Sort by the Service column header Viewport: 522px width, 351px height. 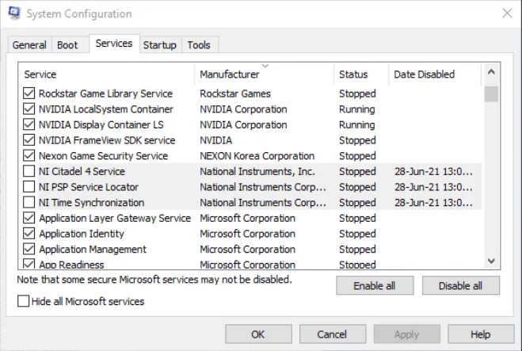click(106, 74)
